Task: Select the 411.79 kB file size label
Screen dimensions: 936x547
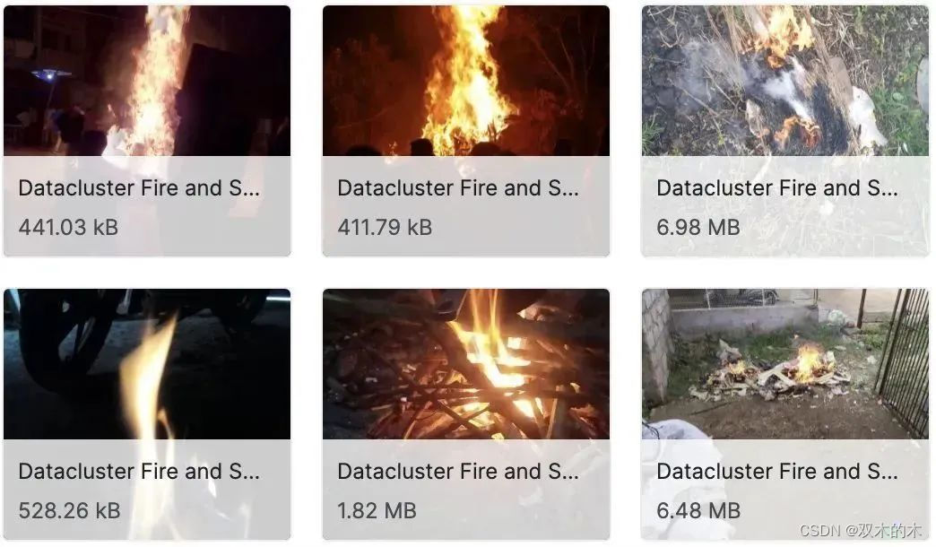Action: [385, 228]
